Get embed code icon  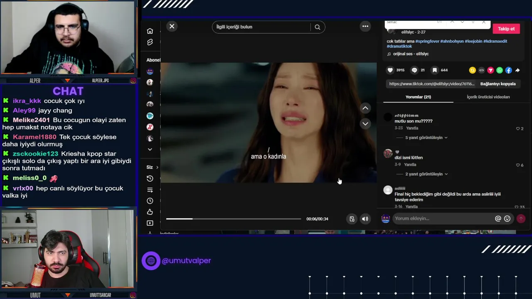481,70
